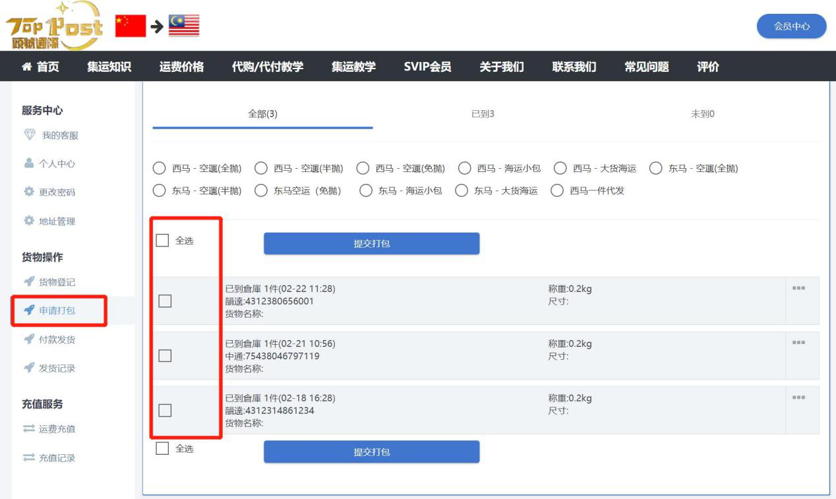Tick the top 全选 checkbox
This screenshot has width=836, height=499.
tap(163, 241)
